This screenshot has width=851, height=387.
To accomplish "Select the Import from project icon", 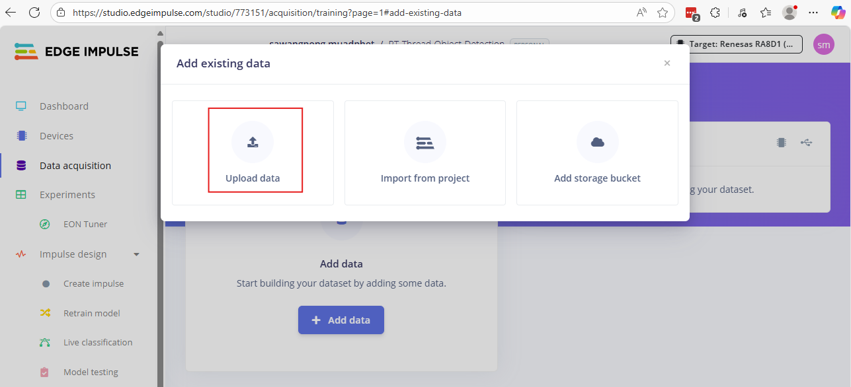I will pyautogui.click(x=425, y=142).
